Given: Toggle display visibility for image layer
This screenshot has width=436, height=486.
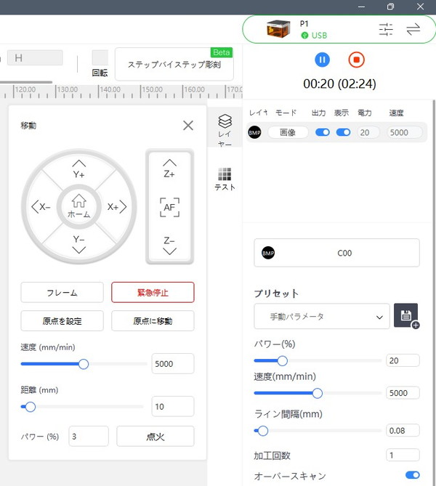Looking at the screenshot, I should (343, 132).
